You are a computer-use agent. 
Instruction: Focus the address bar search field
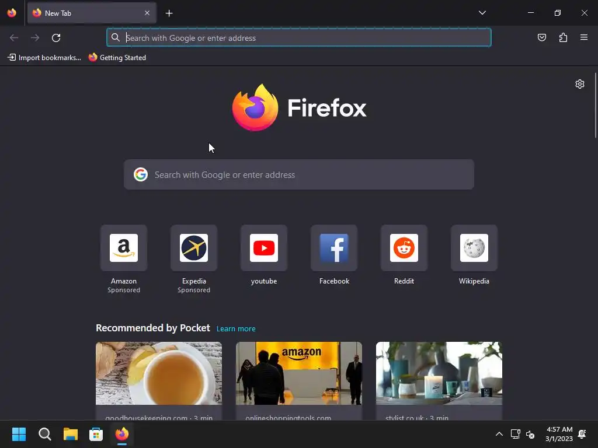(298, 37)
